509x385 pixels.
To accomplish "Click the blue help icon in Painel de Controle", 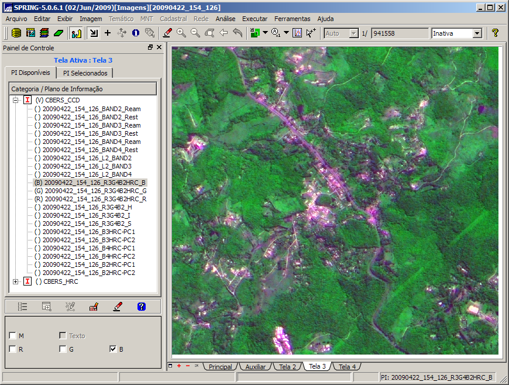I will point(141,306).
